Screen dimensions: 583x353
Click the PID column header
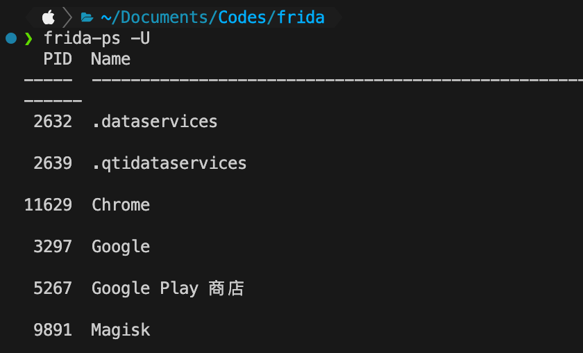click(58, 59)
